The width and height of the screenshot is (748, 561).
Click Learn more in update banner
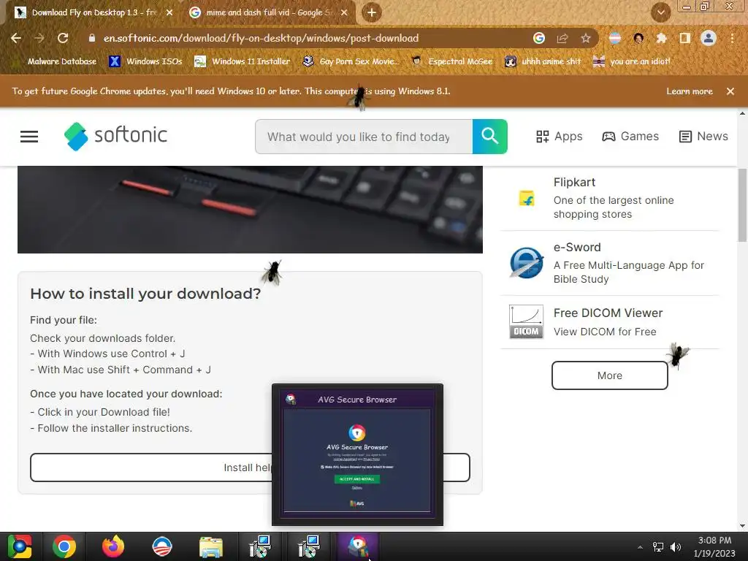690,91
